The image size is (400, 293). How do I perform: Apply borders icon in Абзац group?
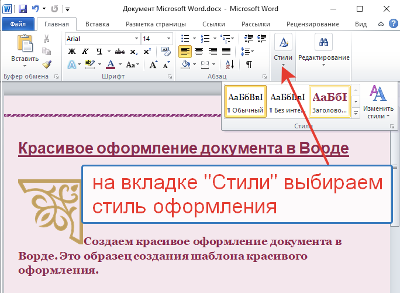pos(205,64)
